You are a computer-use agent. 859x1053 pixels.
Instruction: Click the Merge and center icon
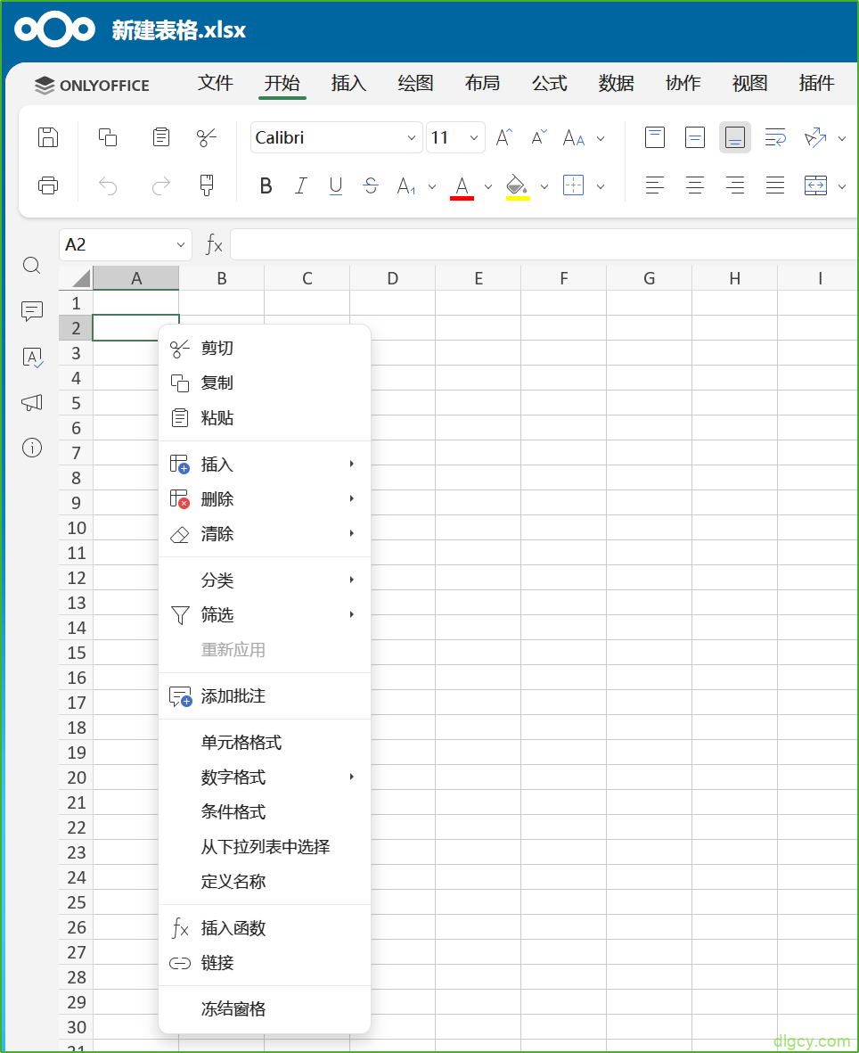click(x=815, y=185)
